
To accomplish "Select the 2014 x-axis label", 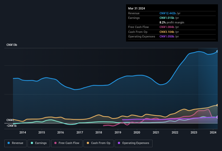I will tap(23, 132).
